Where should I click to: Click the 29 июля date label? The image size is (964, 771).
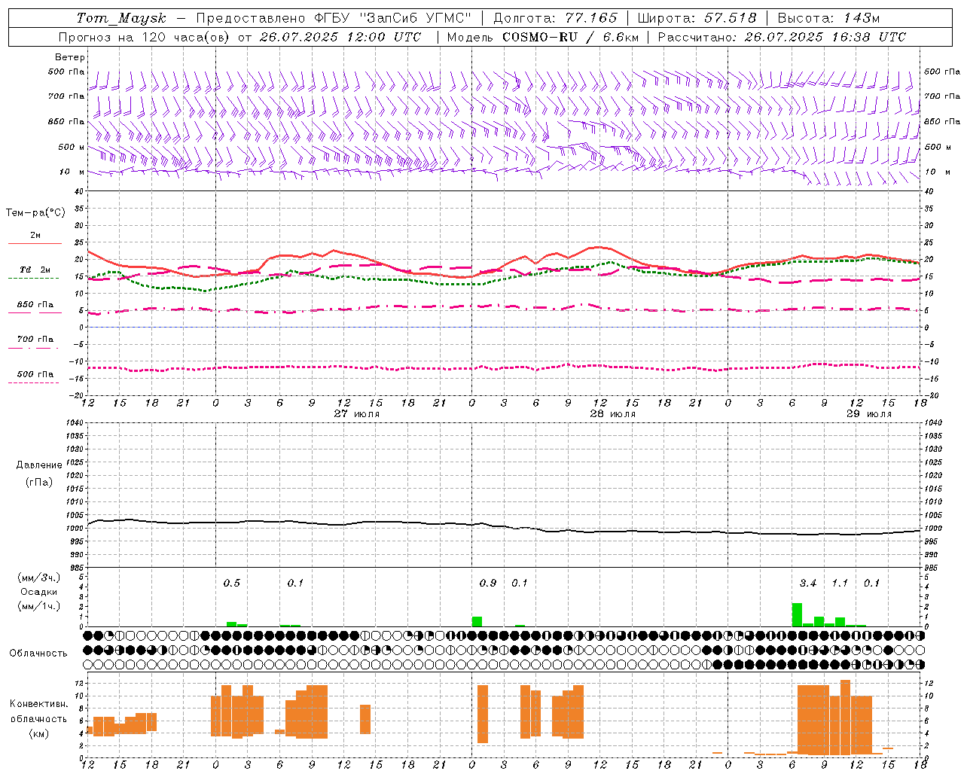[869, 414]
